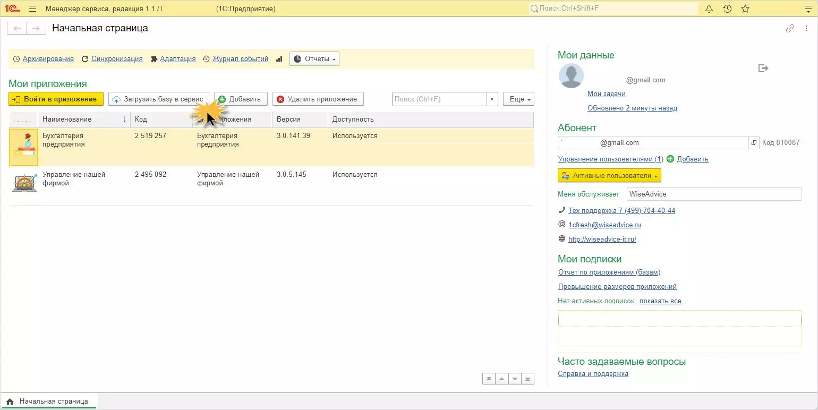Open the Адаптация link
Screen dimensions: 818x410
tap(178, 59)
